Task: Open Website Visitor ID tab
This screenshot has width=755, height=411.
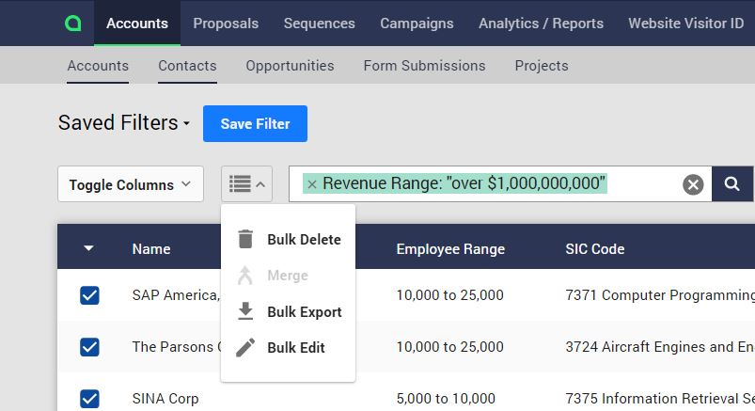Action: coord(686,24)
